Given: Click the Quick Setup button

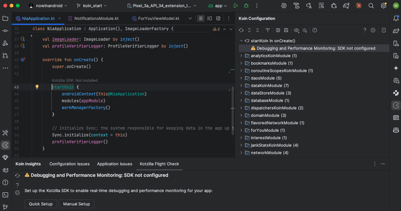Looking at the screenshot, I should click(x=40, y=204).
